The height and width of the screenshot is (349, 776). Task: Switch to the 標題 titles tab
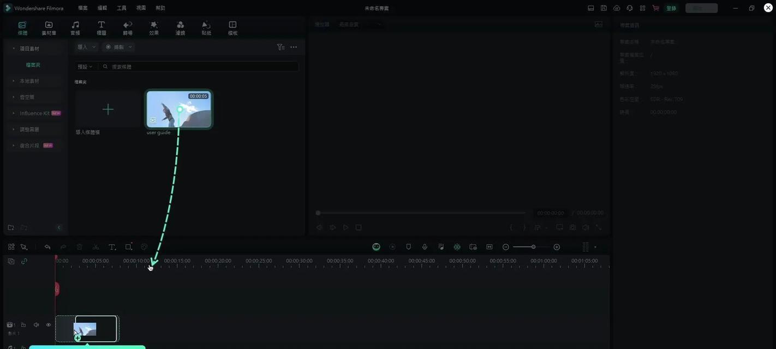click(x=102, y=28)
